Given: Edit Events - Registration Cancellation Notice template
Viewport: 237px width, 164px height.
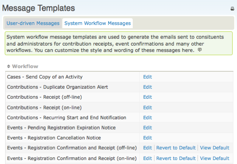Looking at the screenshot, I should [x=147, y=138].
